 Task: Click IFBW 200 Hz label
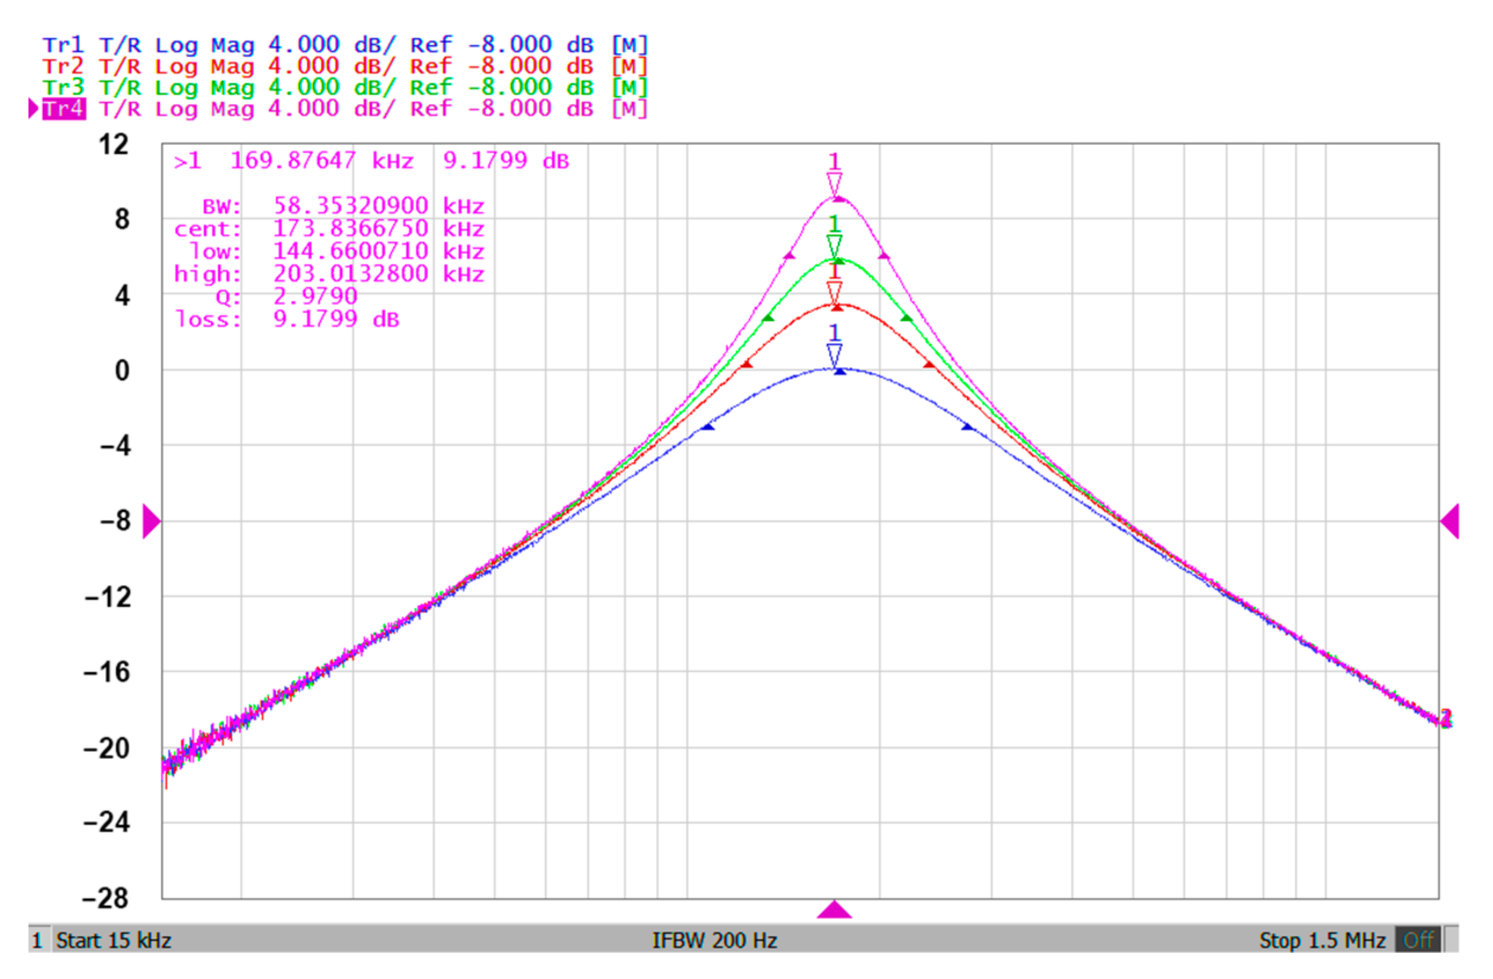pos(715,940)
